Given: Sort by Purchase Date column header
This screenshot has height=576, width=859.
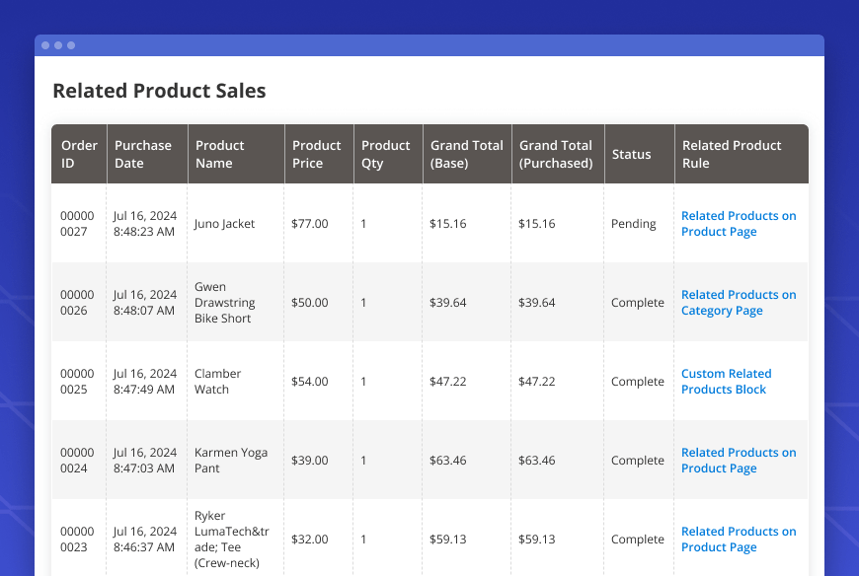Looking at the screenshot, I should [143, 154].
